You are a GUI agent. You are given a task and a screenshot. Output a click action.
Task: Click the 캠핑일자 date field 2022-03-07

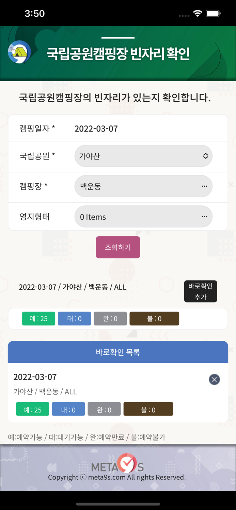(x=96, y=128)
